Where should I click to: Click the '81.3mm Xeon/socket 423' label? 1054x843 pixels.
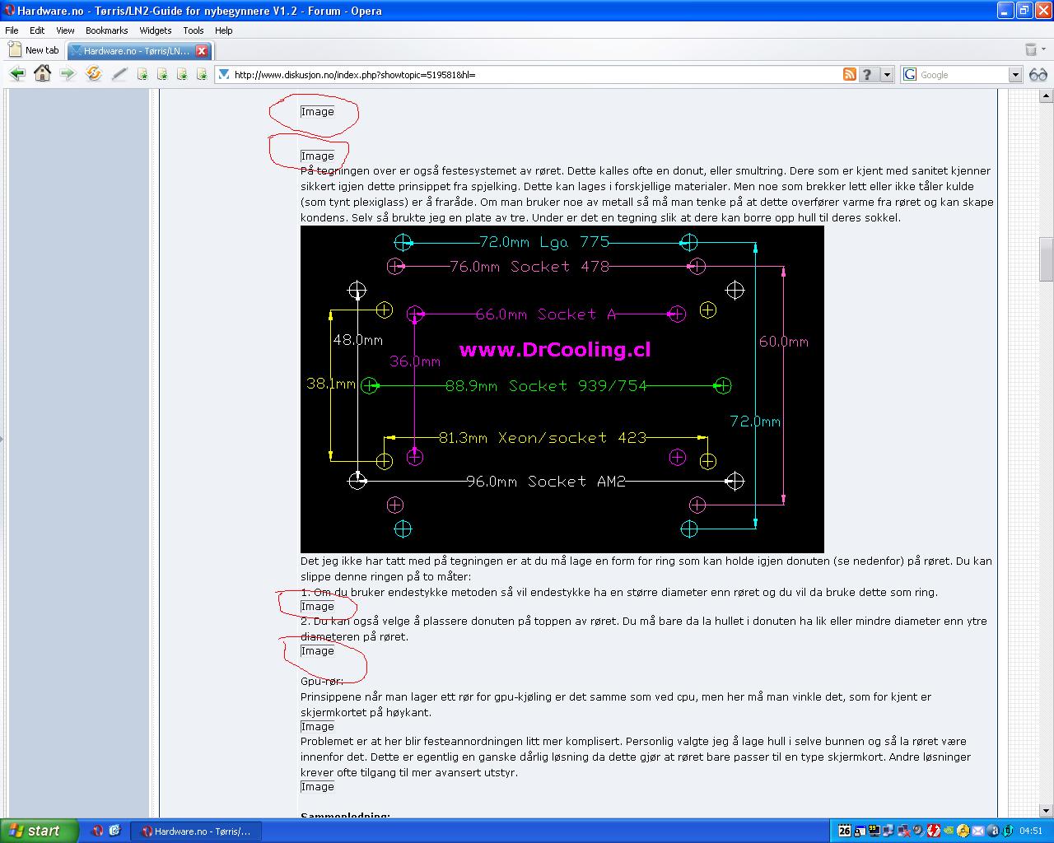point(543,437)
